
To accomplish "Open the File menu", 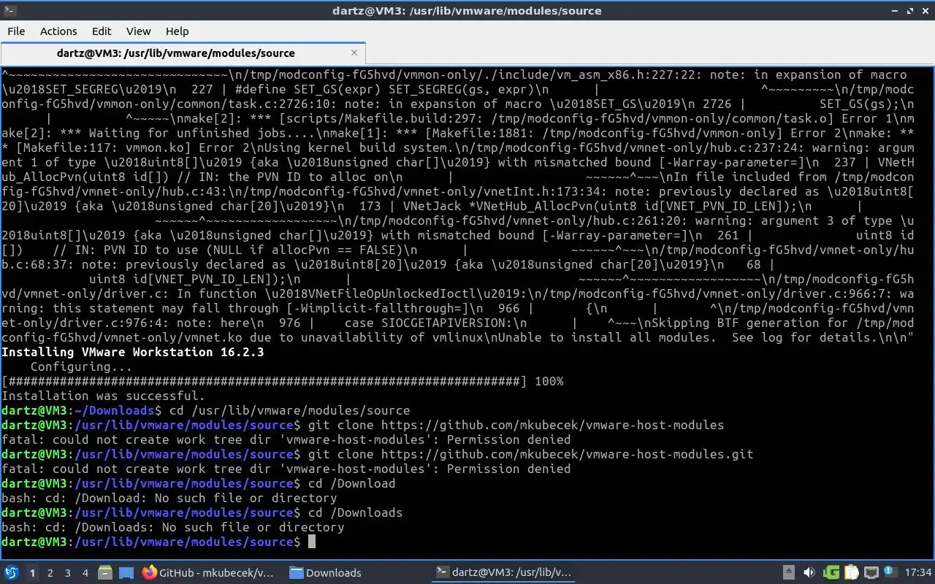I will (x=16, y=31).
